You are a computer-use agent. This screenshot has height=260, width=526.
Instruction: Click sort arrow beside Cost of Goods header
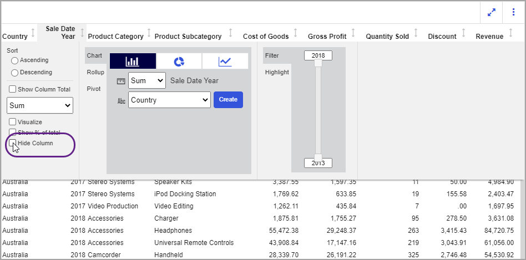click(296, 33)
